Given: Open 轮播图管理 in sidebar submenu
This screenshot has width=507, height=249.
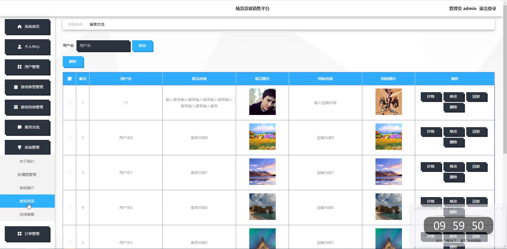Looking at the screenshot, I should (x=27, y=175).
